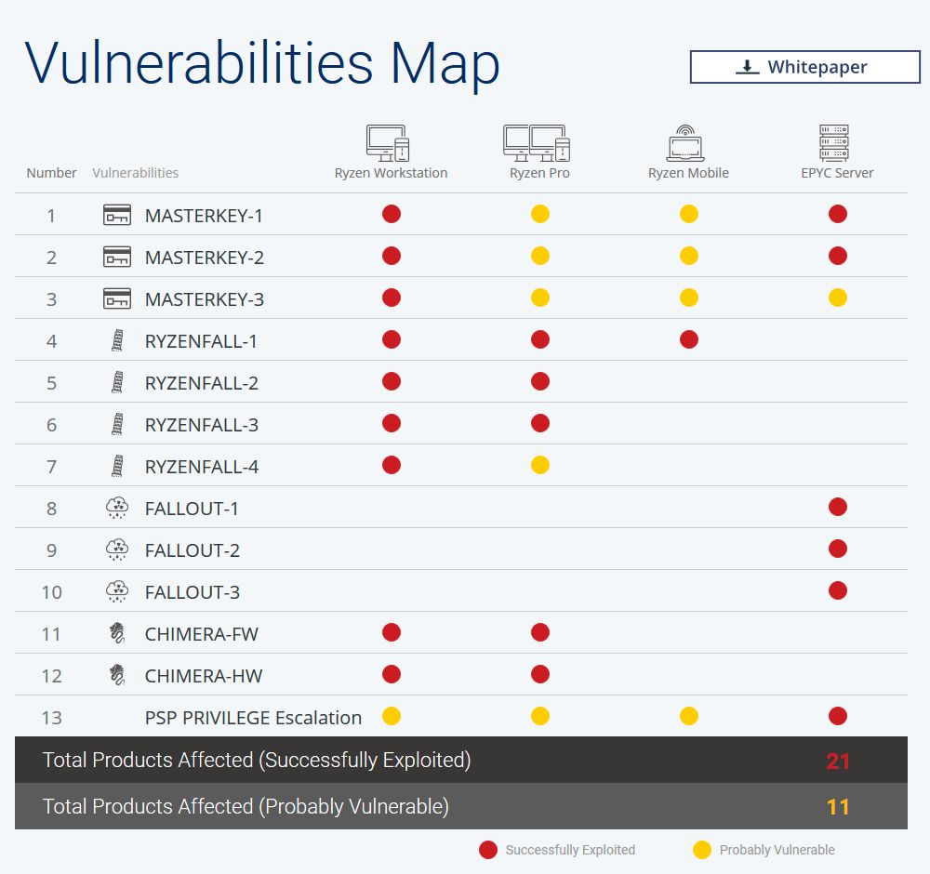The width and height of the screenshot is (930, 874).
Task: Click red dot for RYZENFALL-1 Ryzen Mobile
Action: [689, 339]
